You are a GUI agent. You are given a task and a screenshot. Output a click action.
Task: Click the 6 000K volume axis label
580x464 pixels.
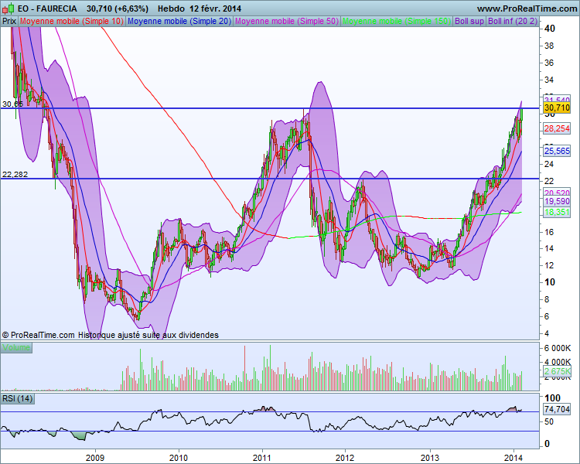point(557,348)
